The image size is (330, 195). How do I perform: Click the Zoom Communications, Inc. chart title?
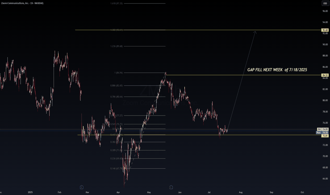[x=22, y=3]
